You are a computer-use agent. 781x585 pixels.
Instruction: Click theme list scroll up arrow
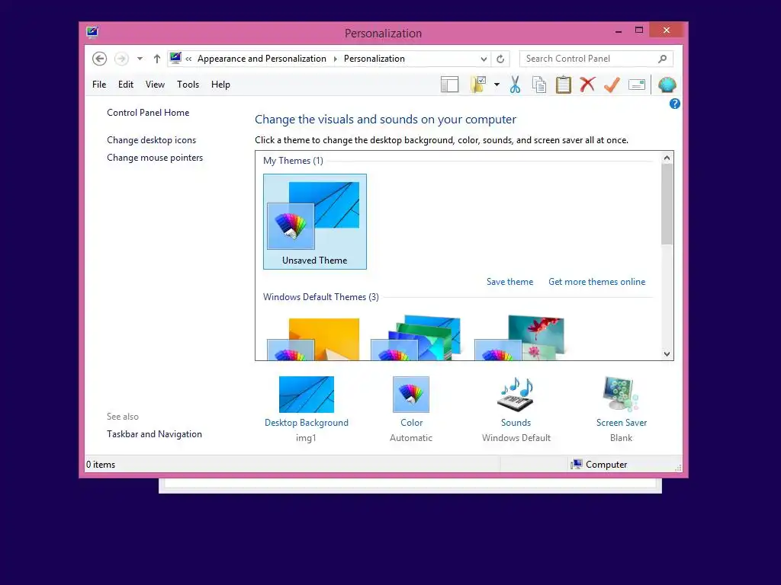(x=667, y=158)
